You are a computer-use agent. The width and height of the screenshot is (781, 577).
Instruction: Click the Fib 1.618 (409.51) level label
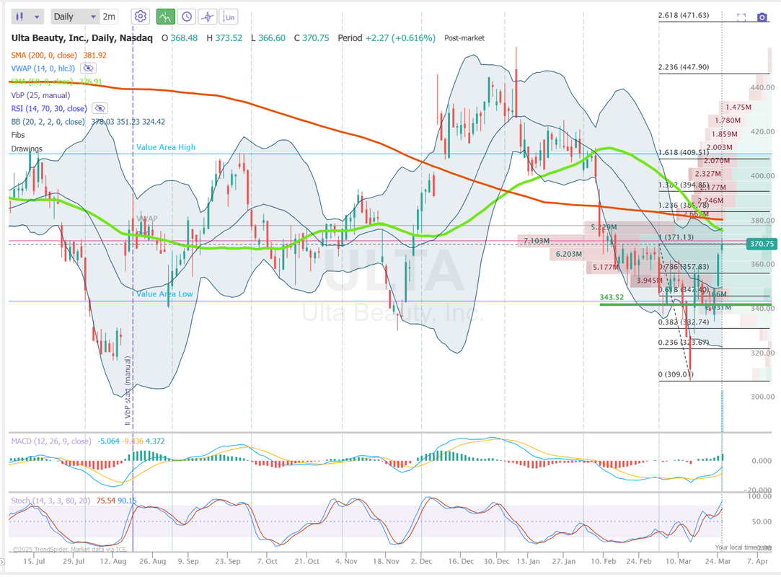(x=684, y=152)
